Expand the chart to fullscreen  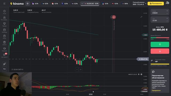coord(141,17)
